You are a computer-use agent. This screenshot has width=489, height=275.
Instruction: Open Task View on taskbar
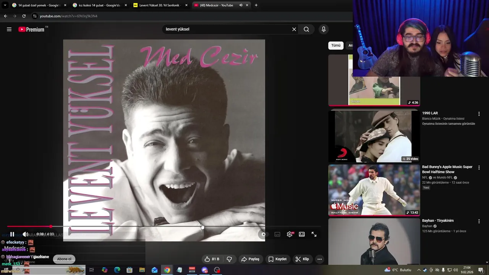[x=92, y=270]
